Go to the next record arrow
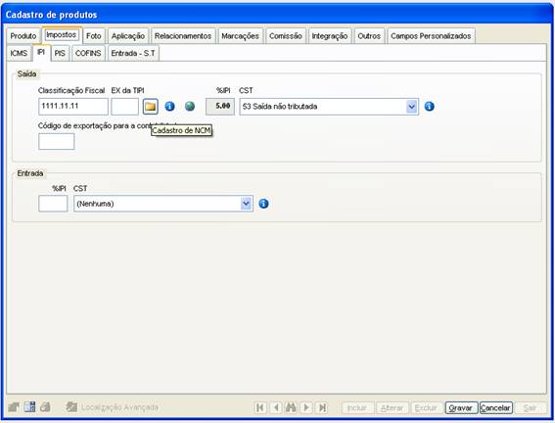Image resolution: width=555 pixels, height=423 pixels. point(306,407)
